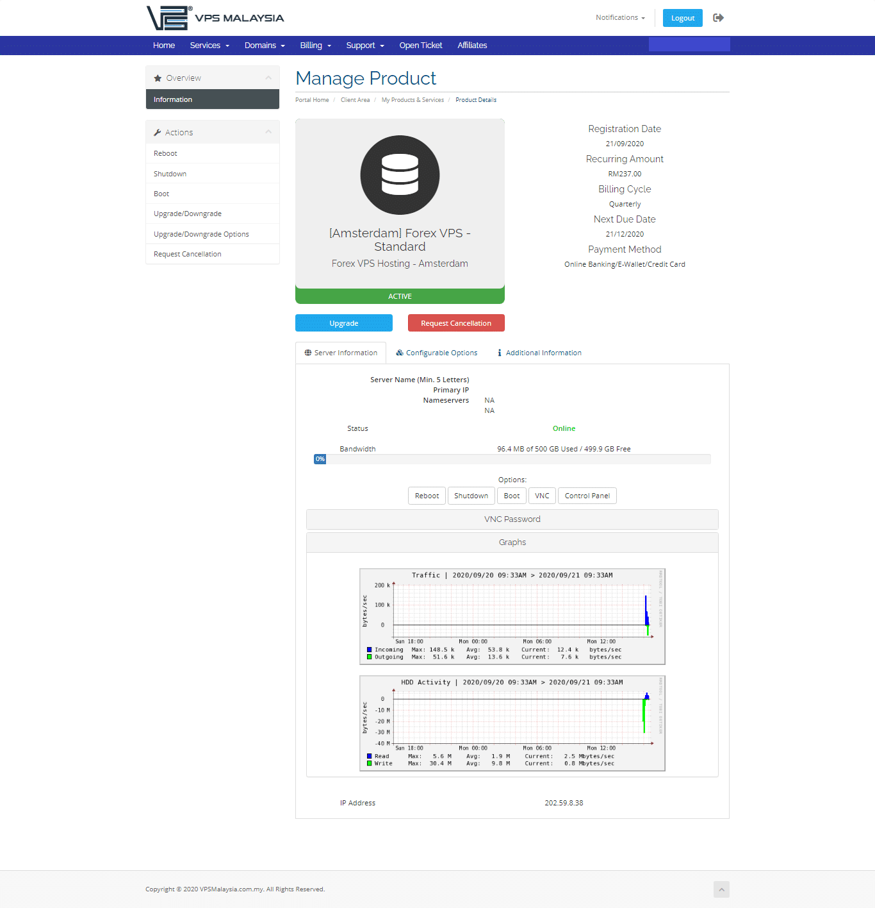Viewport: 875px width, 908px height.
Task: Click the sign-out arrow icon beside Logout
Action: point(718,18)
